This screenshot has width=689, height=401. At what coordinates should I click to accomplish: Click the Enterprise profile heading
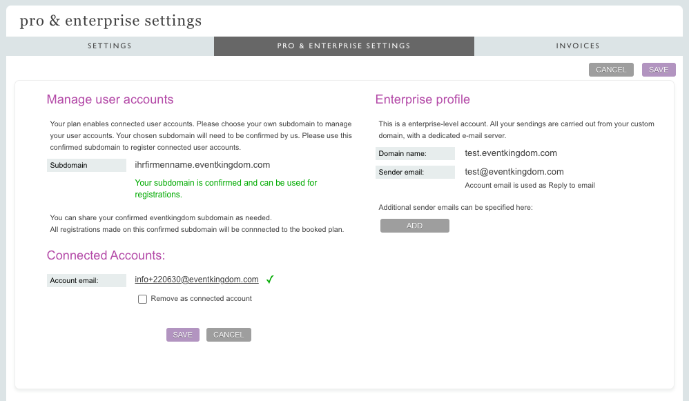click(x=423, y=99)
